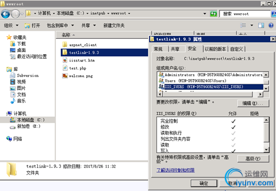Open Subversion library

(x=24, y=76)
